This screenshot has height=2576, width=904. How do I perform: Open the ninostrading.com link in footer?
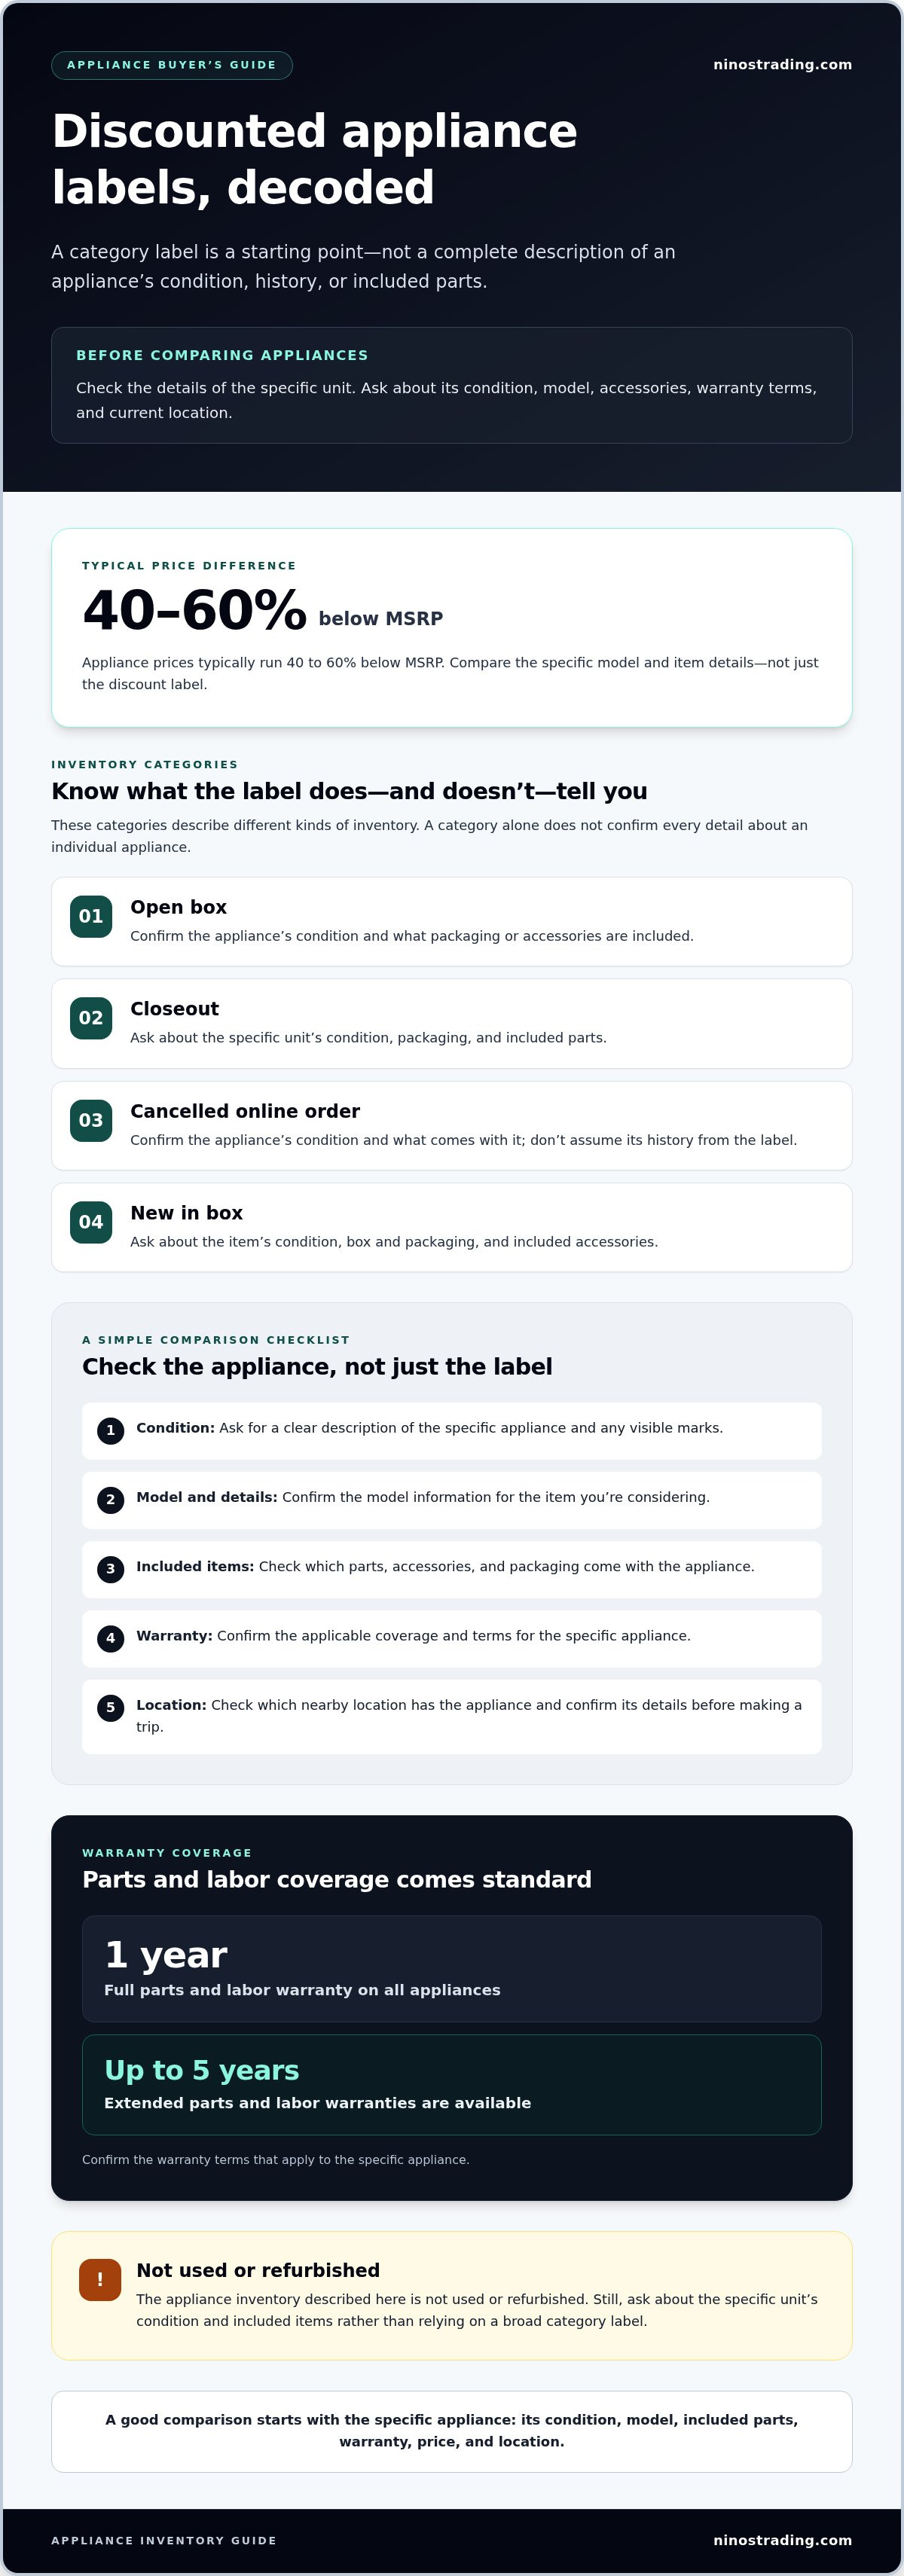782,2540
